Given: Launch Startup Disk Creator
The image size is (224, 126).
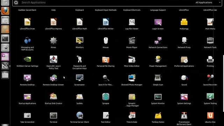Looking at the screenshot, I should click(54, 97).
